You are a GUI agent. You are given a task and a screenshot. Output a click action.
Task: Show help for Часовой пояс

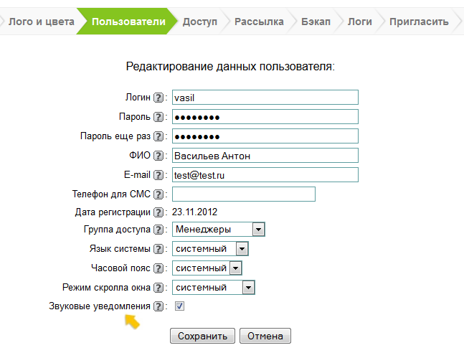(x=158, y=268)
